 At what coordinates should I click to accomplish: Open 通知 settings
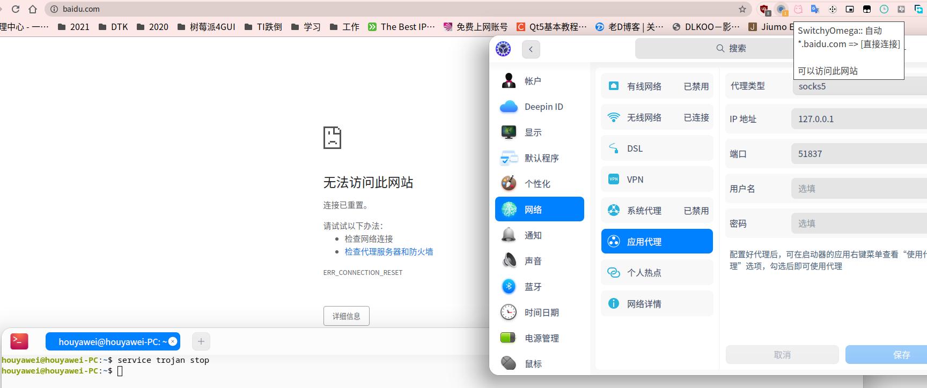pos(540,235)
